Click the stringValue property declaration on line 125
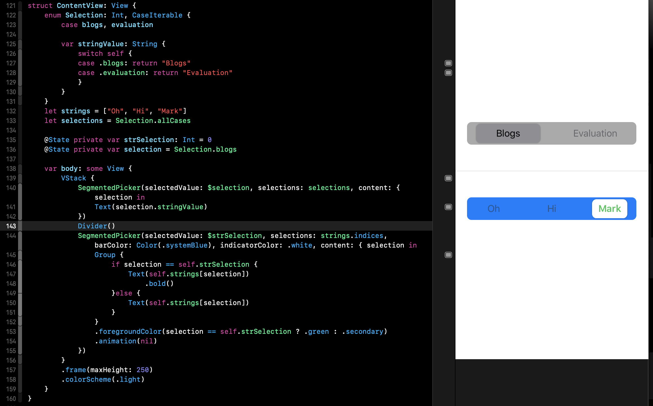The image size is (653, 406). (x=101, y=44)
